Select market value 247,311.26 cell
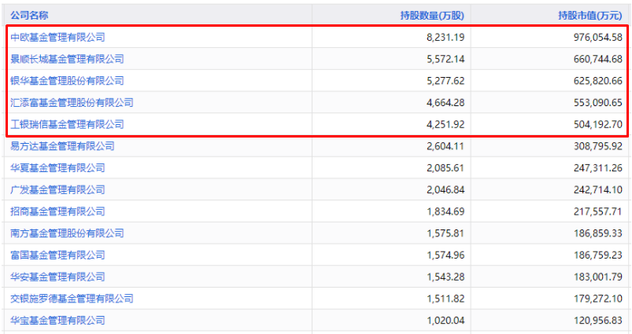This screenshot has height=334, width=632. point(598,168)
